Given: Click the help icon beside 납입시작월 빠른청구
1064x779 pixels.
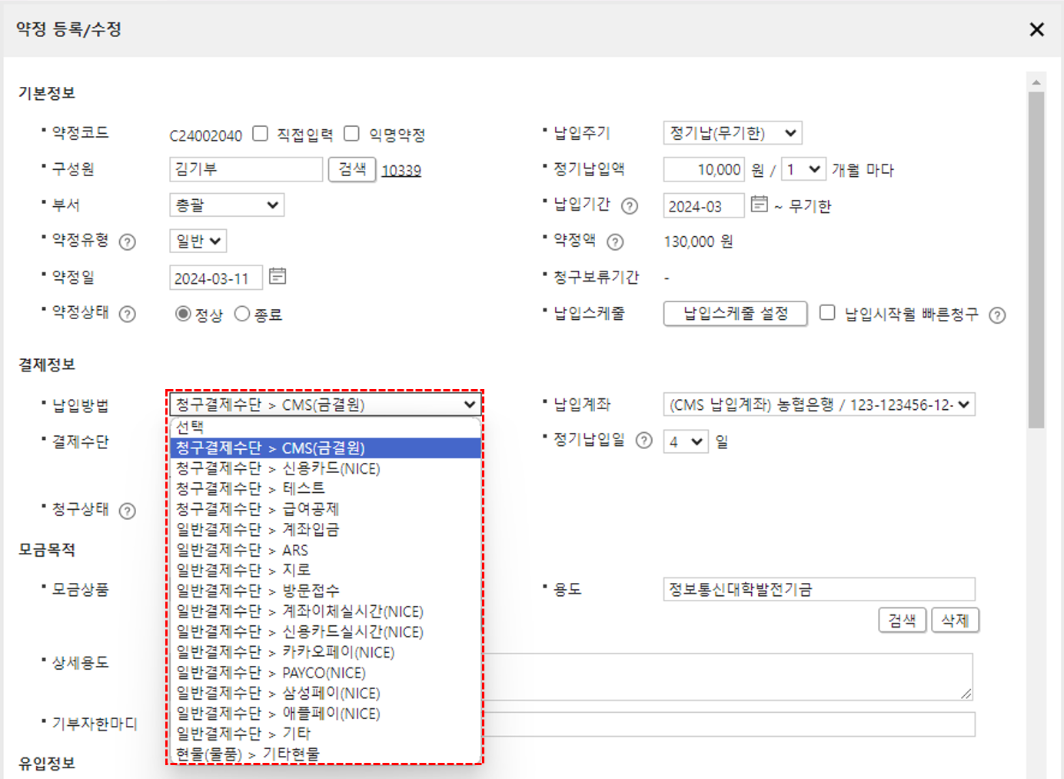Looking at the screenshot, I should tap(997, 315).
